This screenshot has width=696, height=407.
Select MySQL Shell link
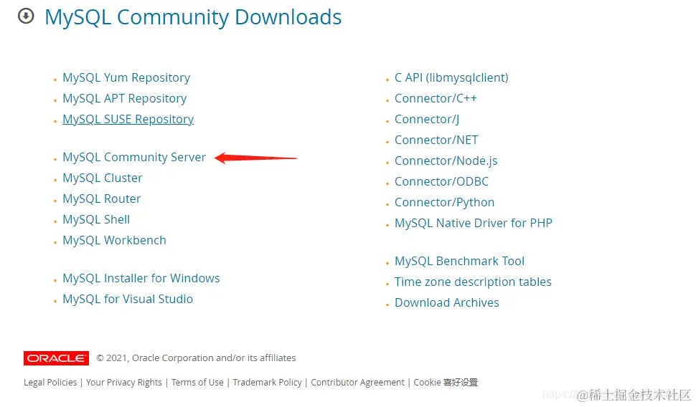pyautogui.click(x=96, y=220)
